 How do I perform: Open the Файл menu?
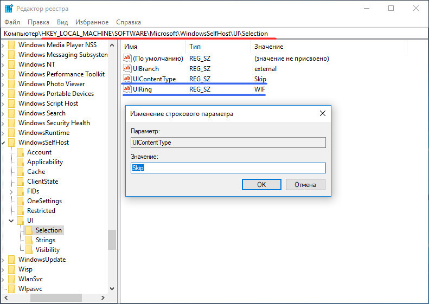[x=12, y=22]
